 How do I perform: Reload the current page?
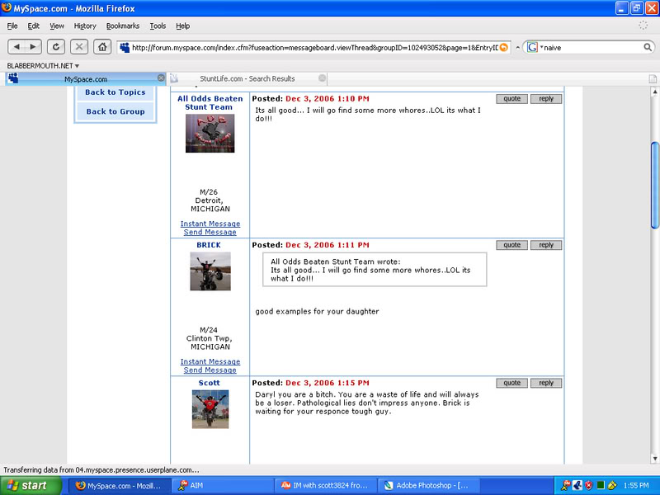(x=56, y=46)
